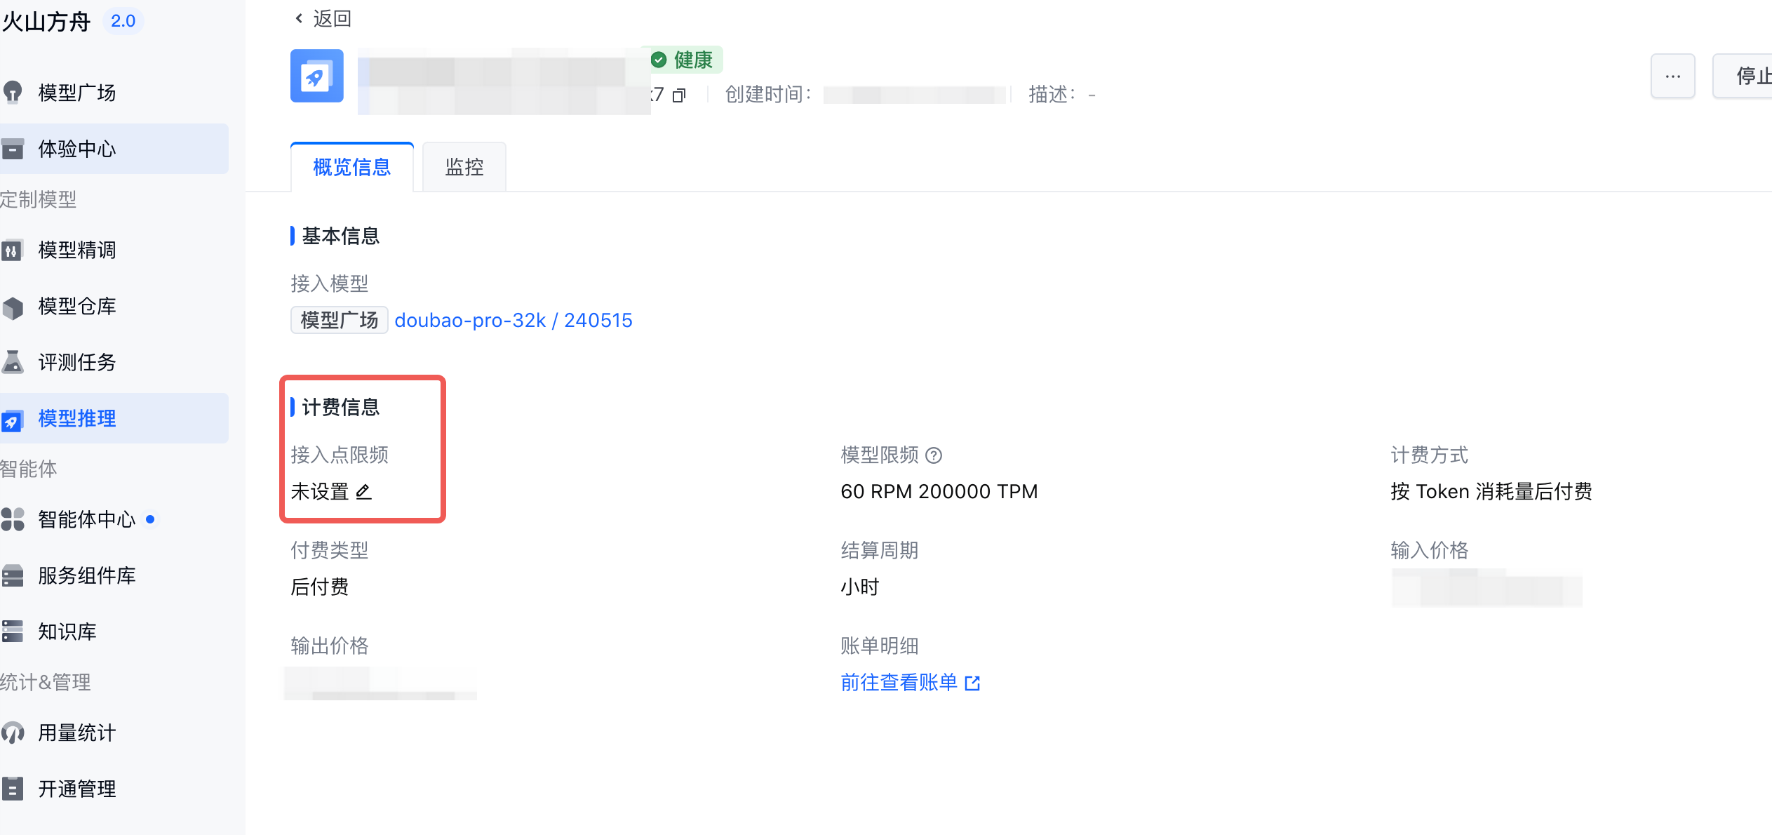Click the back chevron arrow icon
Viewport: 1772px width, 835px height.
click(x=300, y=18)
